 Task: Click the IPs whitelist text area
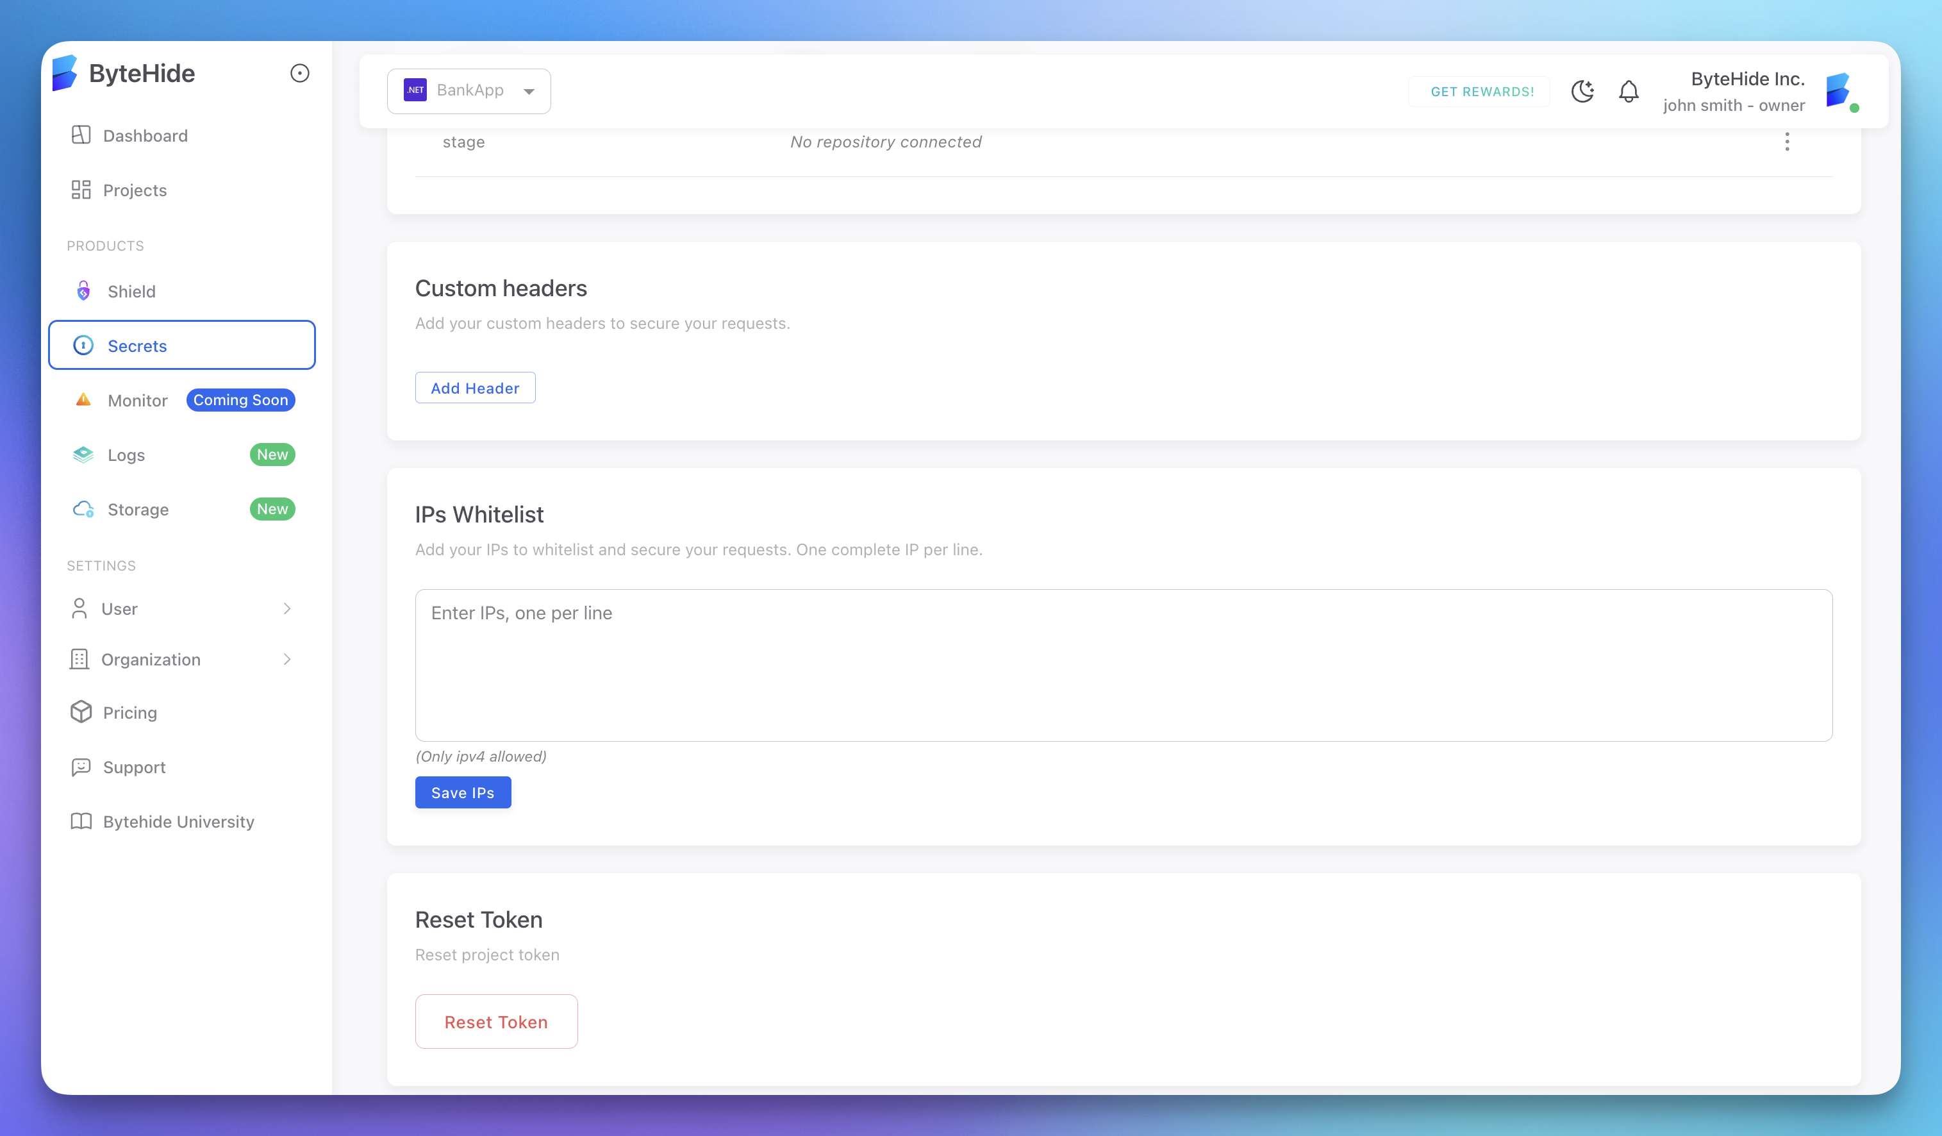(1123, 665)
